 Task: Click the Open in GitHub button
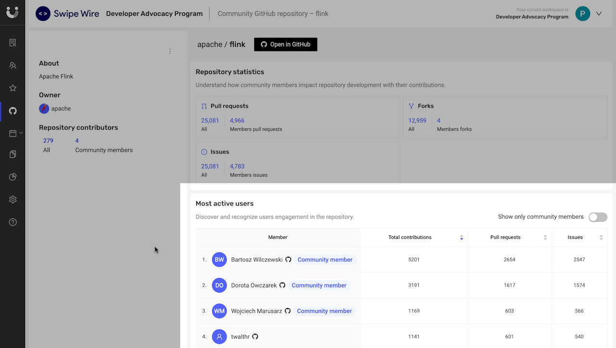click(x=285, y=44)
